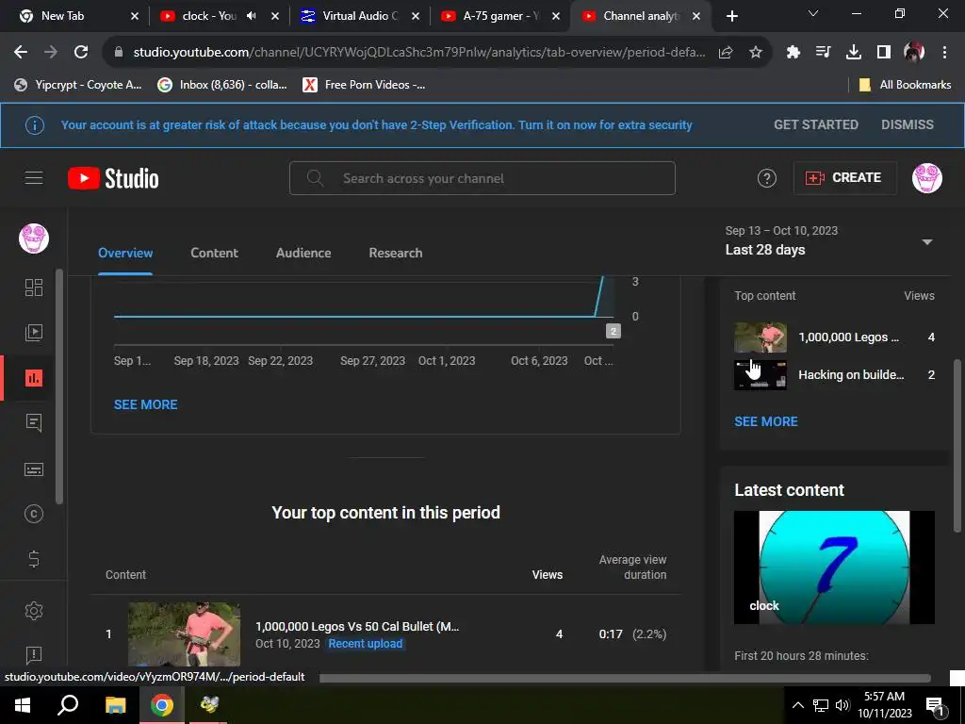Switch to the Content analytics tab

(214, 253)
